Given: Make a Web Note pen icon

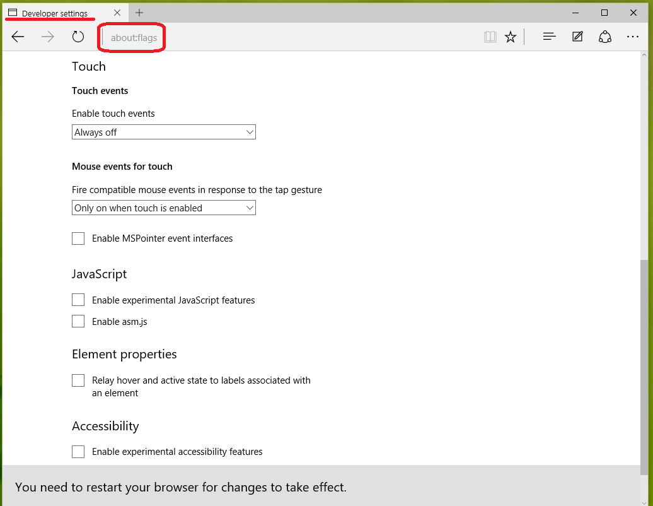Looking at the screenshot, I should pos(577,37).
